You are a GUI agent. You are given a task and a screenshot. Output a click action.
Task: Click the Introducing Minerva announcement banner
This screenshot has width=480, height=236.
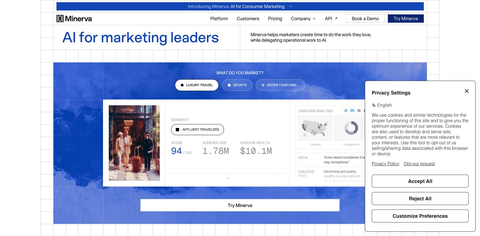tap(240, 6)
